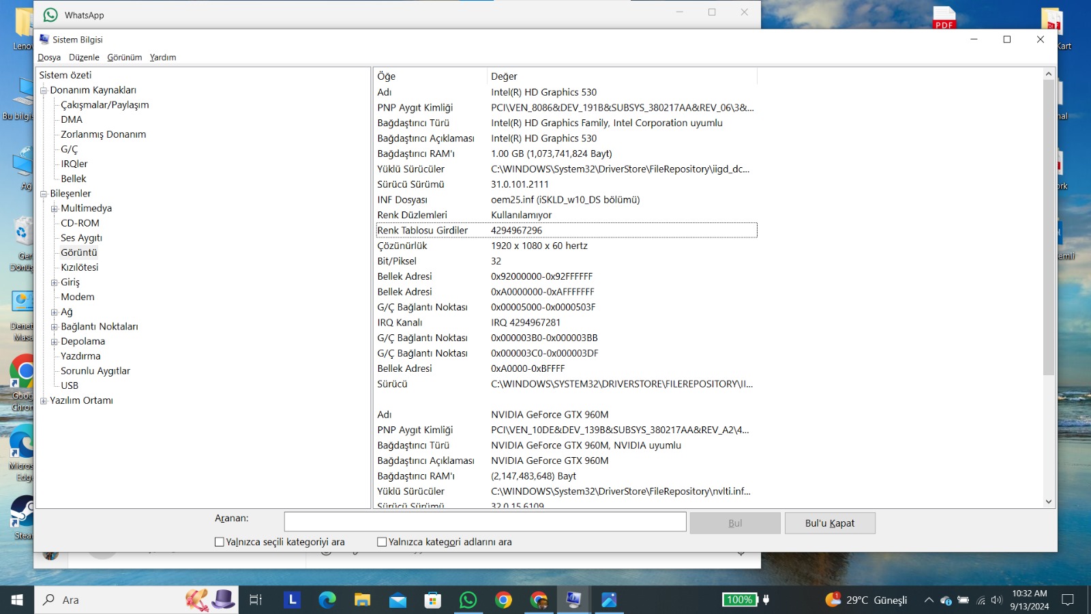Screen dimensions: 1091x614
Task: Select Sorunlu Aygıtlar in the tree
Action: point(95,371)
